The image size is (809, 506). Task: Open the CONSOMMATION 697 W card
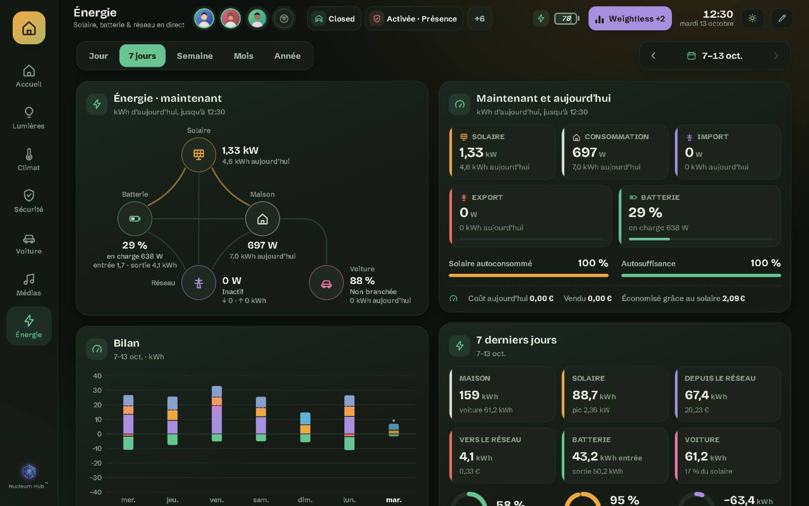coord(615,152)
